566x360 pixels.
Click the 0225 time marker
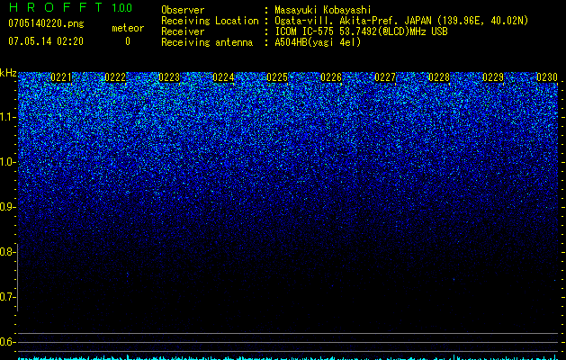277,77
